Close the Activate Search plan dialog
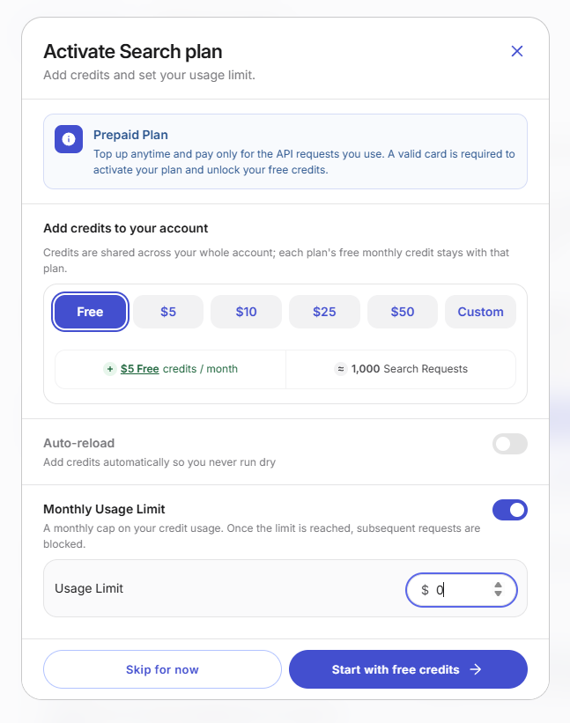570x723 pixels. click(x=517, y=51)
